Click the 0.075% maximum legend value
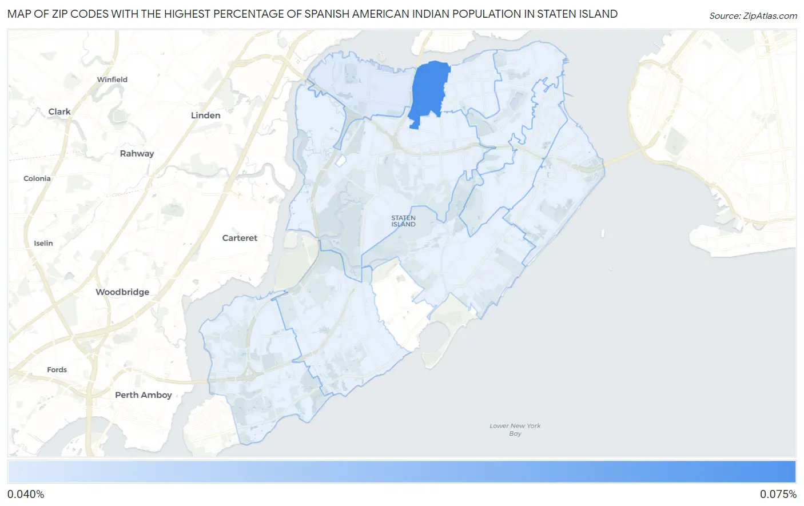This screenshot has width=804, height=506. click(x=778, y=495)
